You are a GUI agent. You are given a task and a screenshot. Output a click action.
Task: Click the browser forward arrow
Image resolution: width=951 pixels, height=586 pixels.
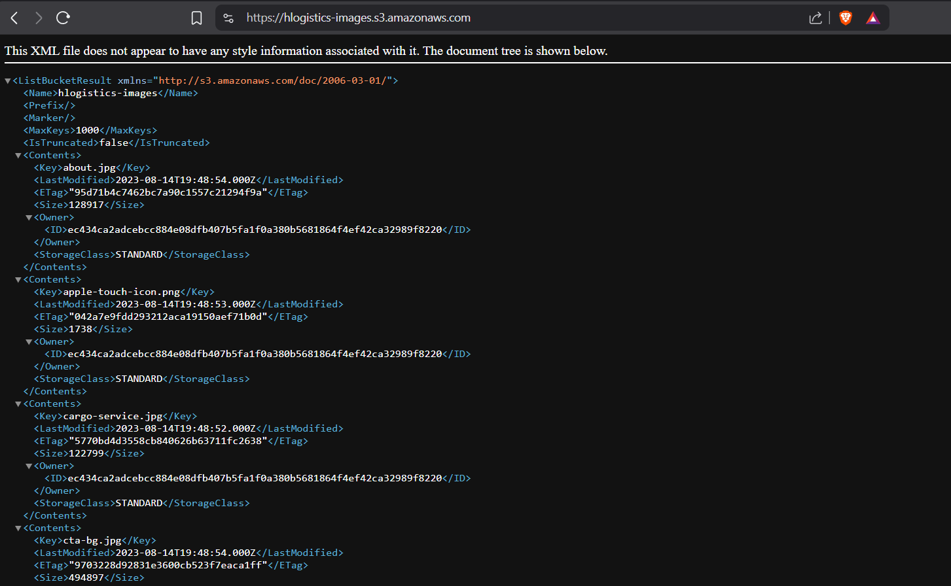[39, 18]
